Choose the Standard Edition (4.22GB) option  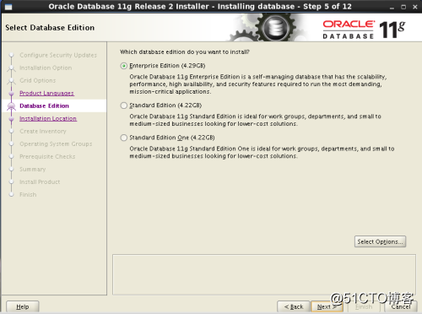click(x=123, y=106)
